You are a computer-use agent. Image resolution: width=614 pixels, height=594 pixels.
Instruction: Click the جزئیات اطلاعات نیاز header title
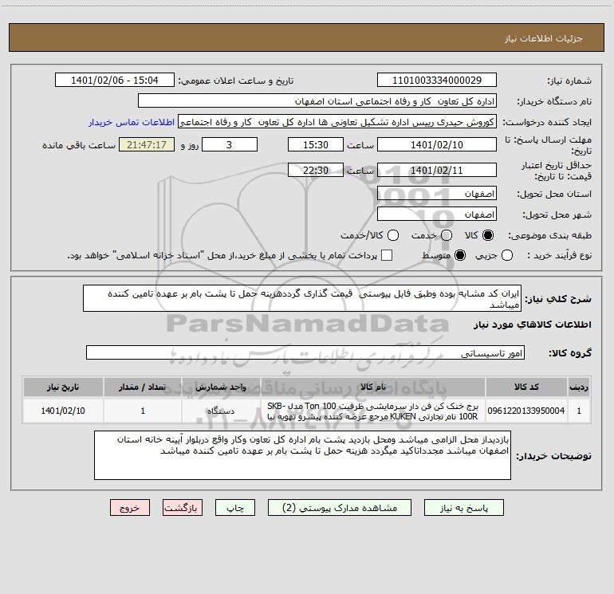pyautogui.click(x=544, y=38)
